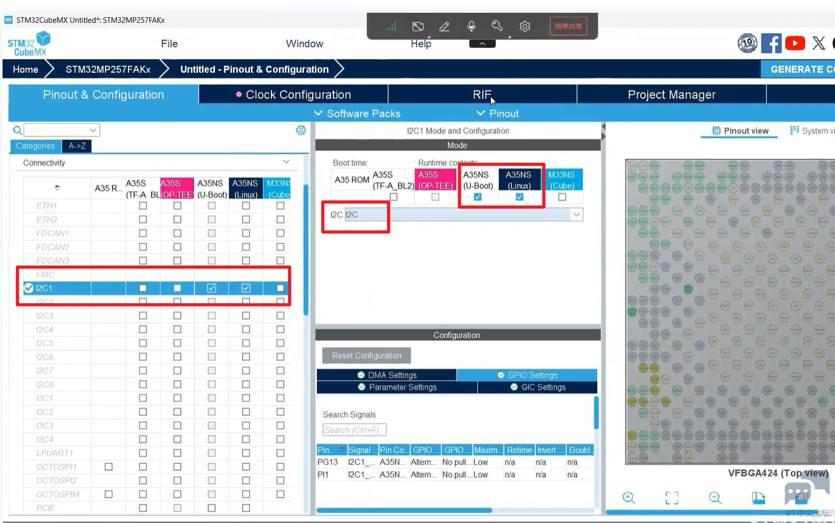Open the Parameter Settings tab

397,387
